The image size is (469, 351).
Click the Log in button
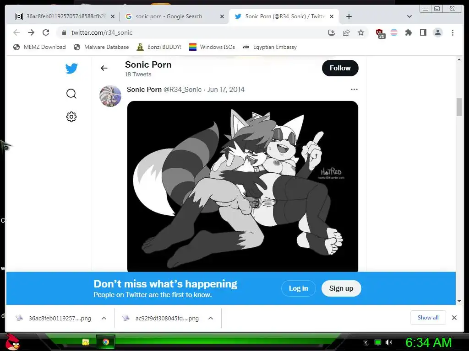(298, 288)
